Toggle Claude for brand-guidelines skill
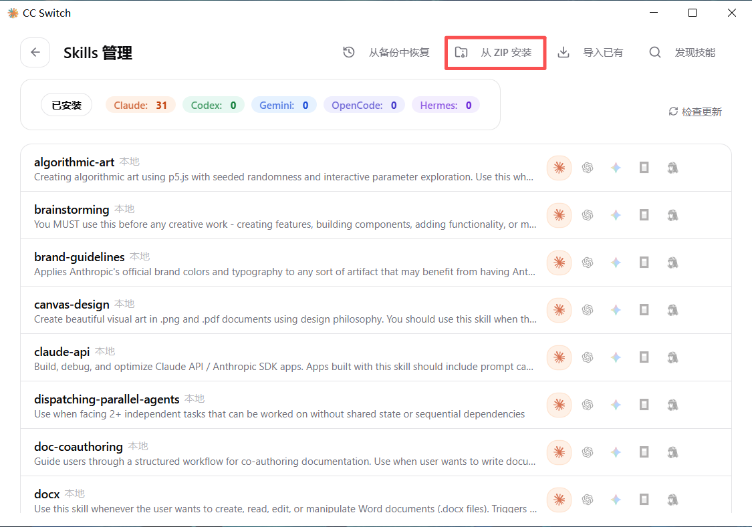752x527 pixels. (x=559, y=262)
